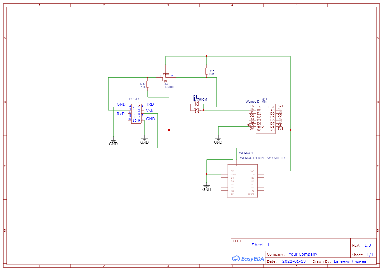The image size is (383, 271).
Task: Select the D8 dual diode symbol
Action: tap(197, 107)
